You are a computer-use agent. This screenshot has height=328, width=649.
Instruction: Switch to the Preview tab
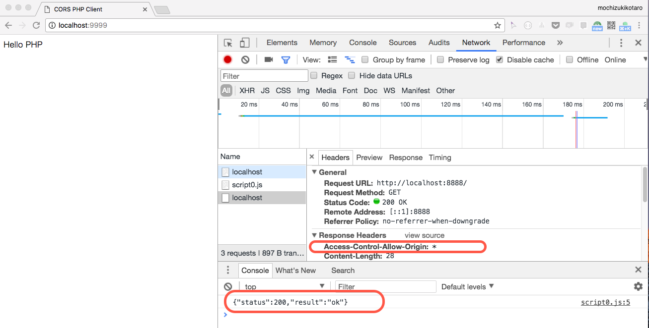(x=369, y=158)
